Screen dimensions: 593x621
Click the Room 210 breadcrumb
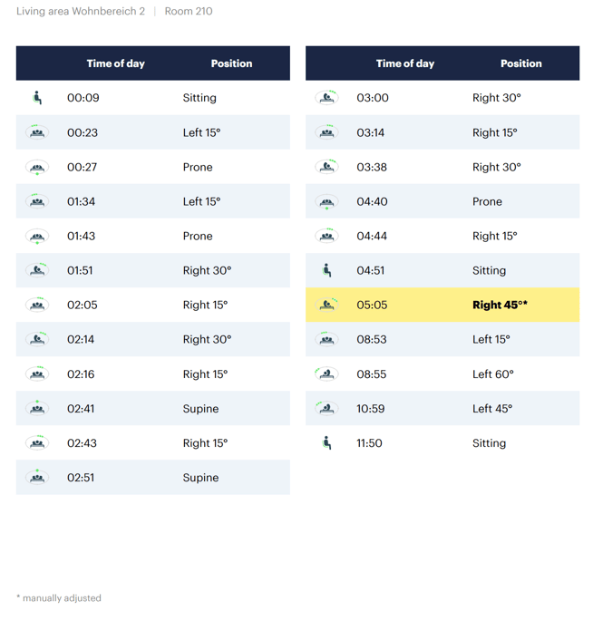189,11
